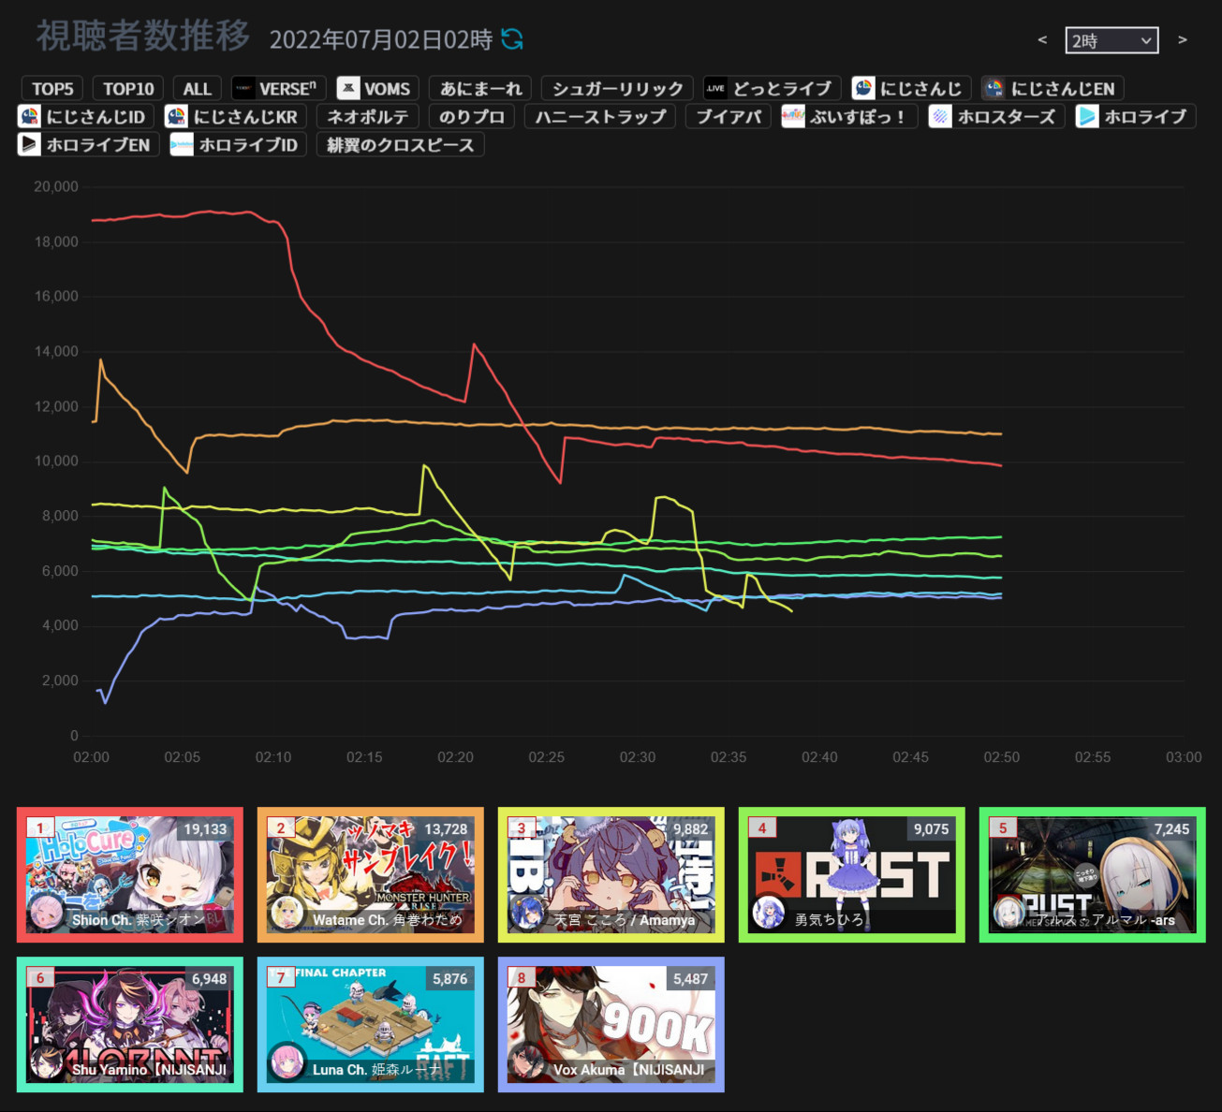Image resolution: width=1222 pixels, height=1112 pixels.
Task: Select the VERSEn group filter logo
Action: click(x=243, y=88)
